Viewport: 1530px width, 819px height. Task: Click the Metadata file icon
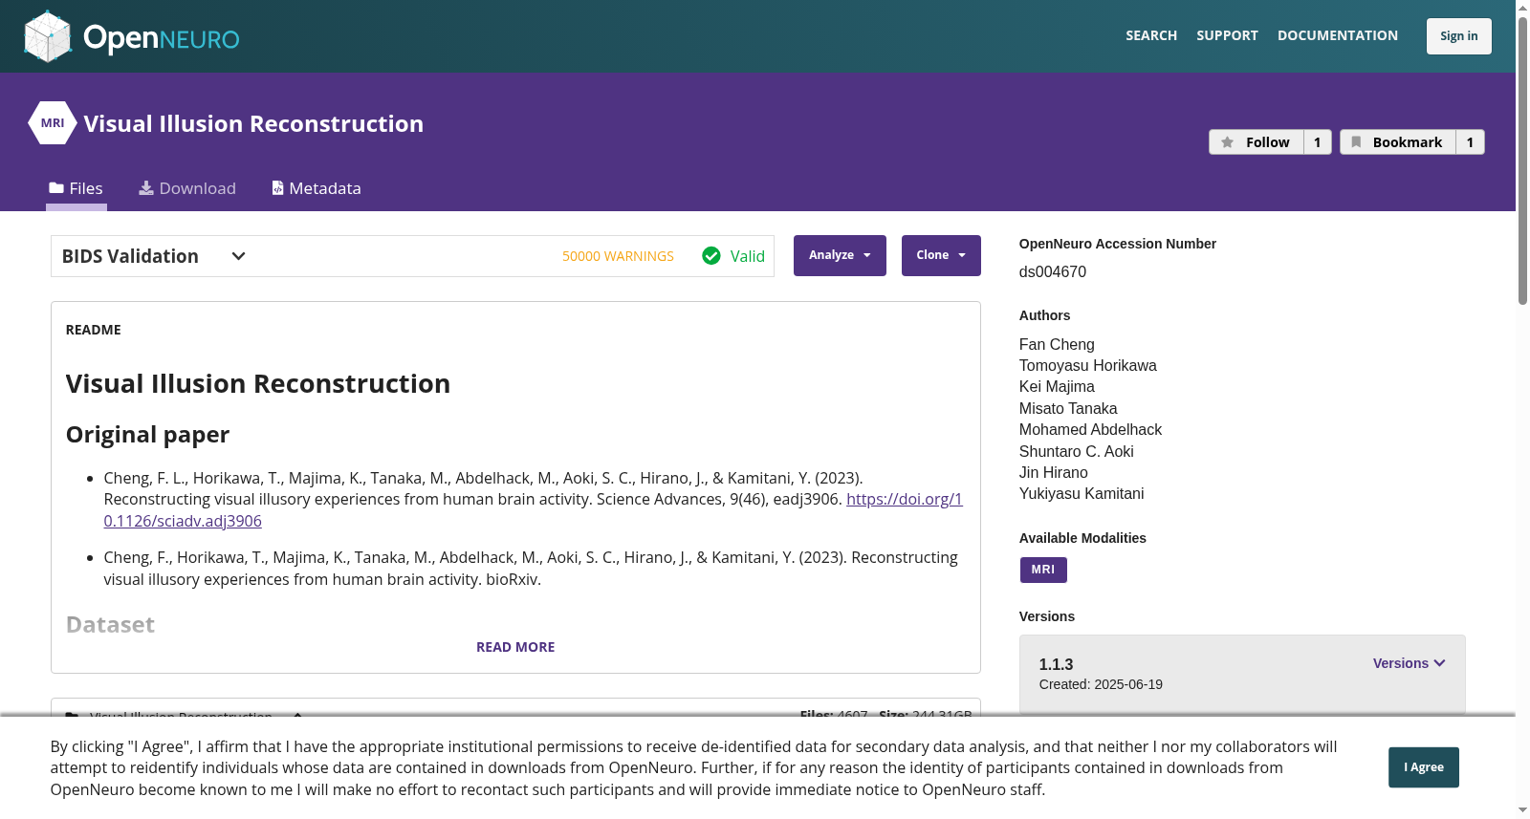click(x=277, y=188)
